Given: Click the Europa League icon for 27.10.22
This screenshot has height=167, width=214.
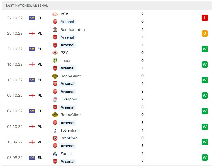Looking at the screenshot, I should click(x=32, y=18).
